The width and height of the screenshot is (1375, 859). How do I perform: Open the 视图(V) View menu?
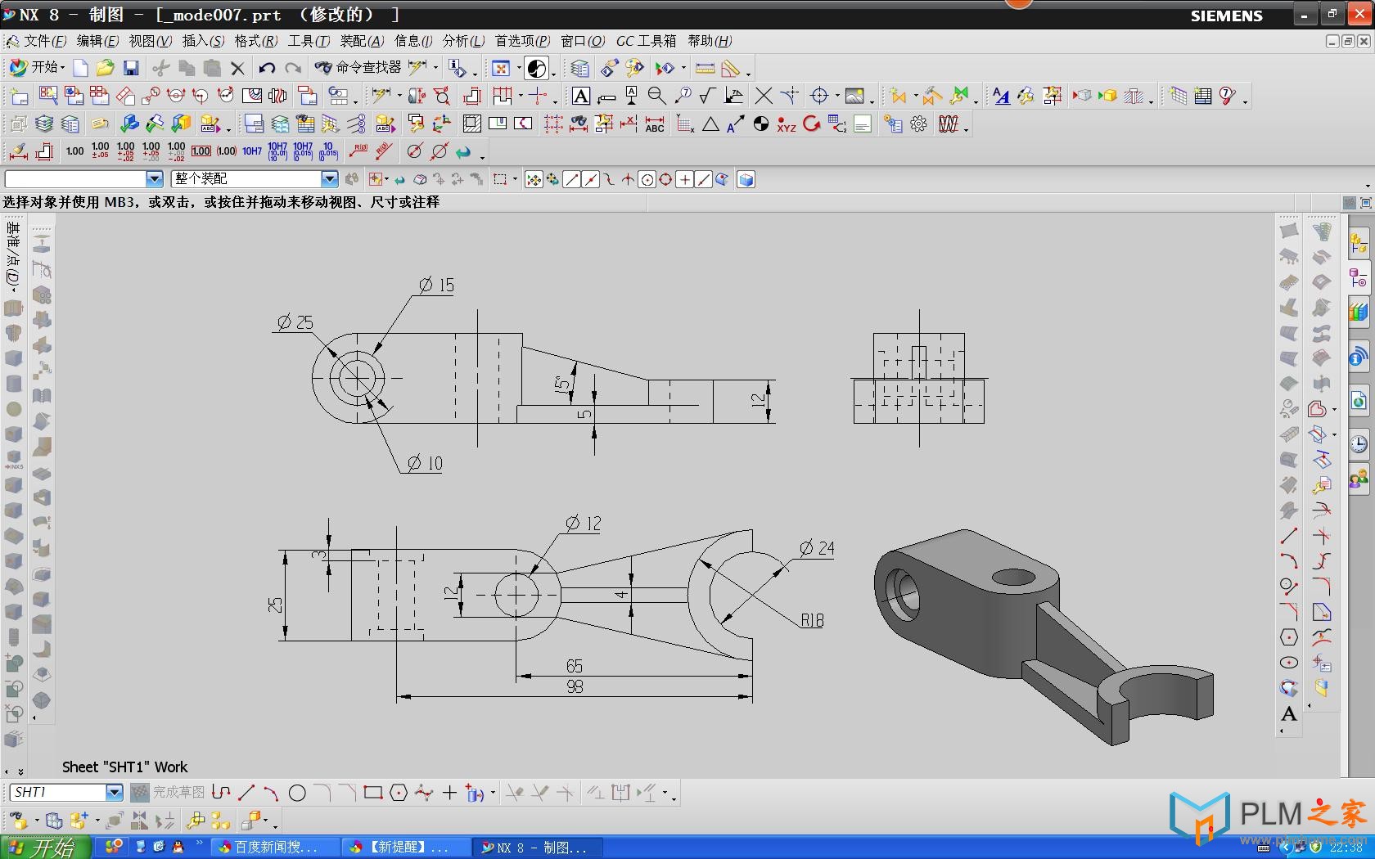point(150,41)
